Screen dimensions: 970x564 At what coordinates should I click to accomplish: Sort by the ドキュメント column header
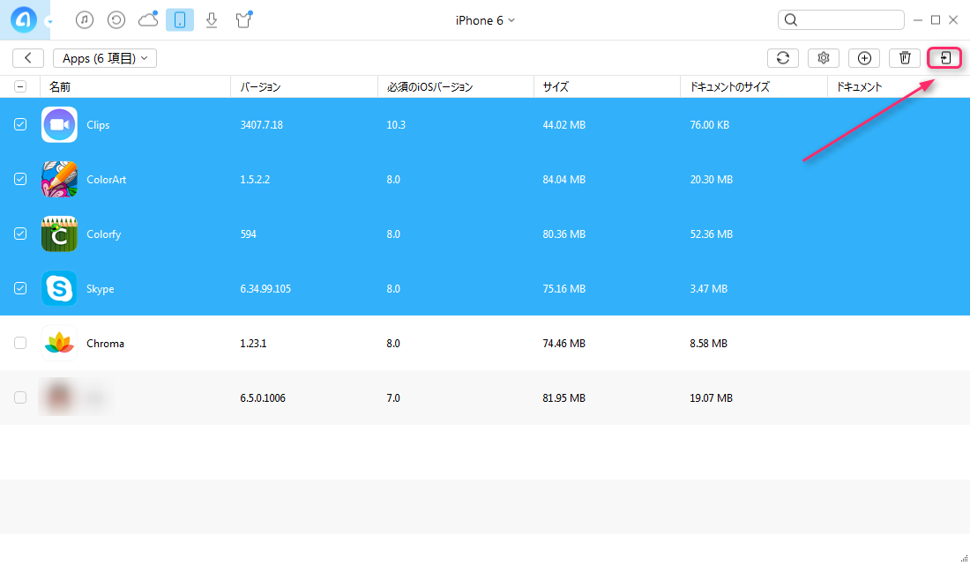click(859, 86)
